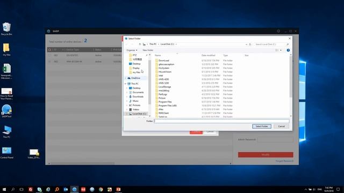Screen dimensions: 344x193
Task: Toggle select-all checkbox in SADP device table header
Action: [49, 50]
